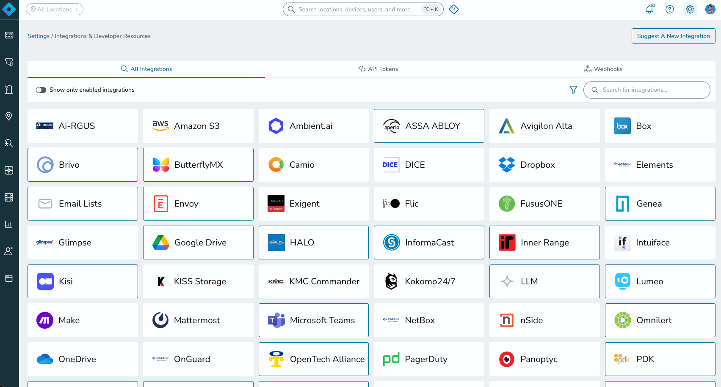Open the people search sidebar icon
Image resolution: width=721 pixels, height=387 pixels.
(9, 143)
